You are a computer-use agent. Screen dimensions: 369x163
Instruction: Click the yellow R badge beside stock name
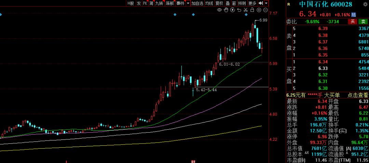(289, 4)
